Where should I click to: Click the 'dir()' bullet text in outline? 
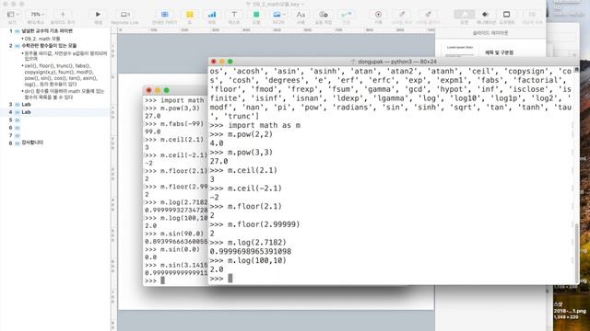click(64, 94)
